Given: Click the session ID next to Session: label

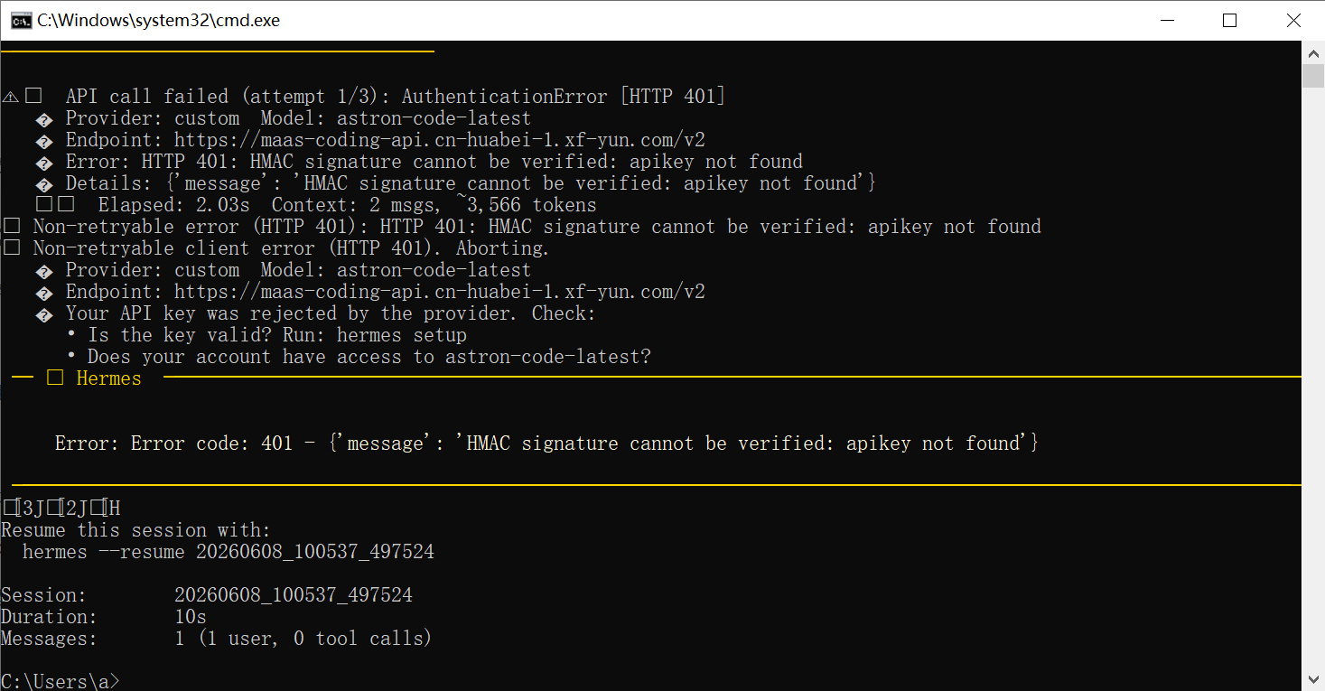Looking at the screenshot, I should tap(294, 595).
